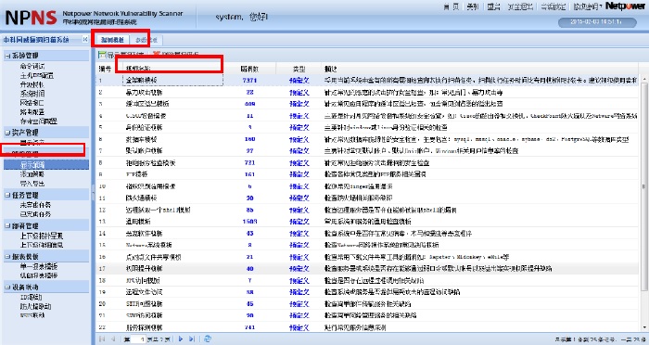The height and width of the screenshot is (345, 649).
Task: Click 关机 in the top menu
Action: point(472,6)
